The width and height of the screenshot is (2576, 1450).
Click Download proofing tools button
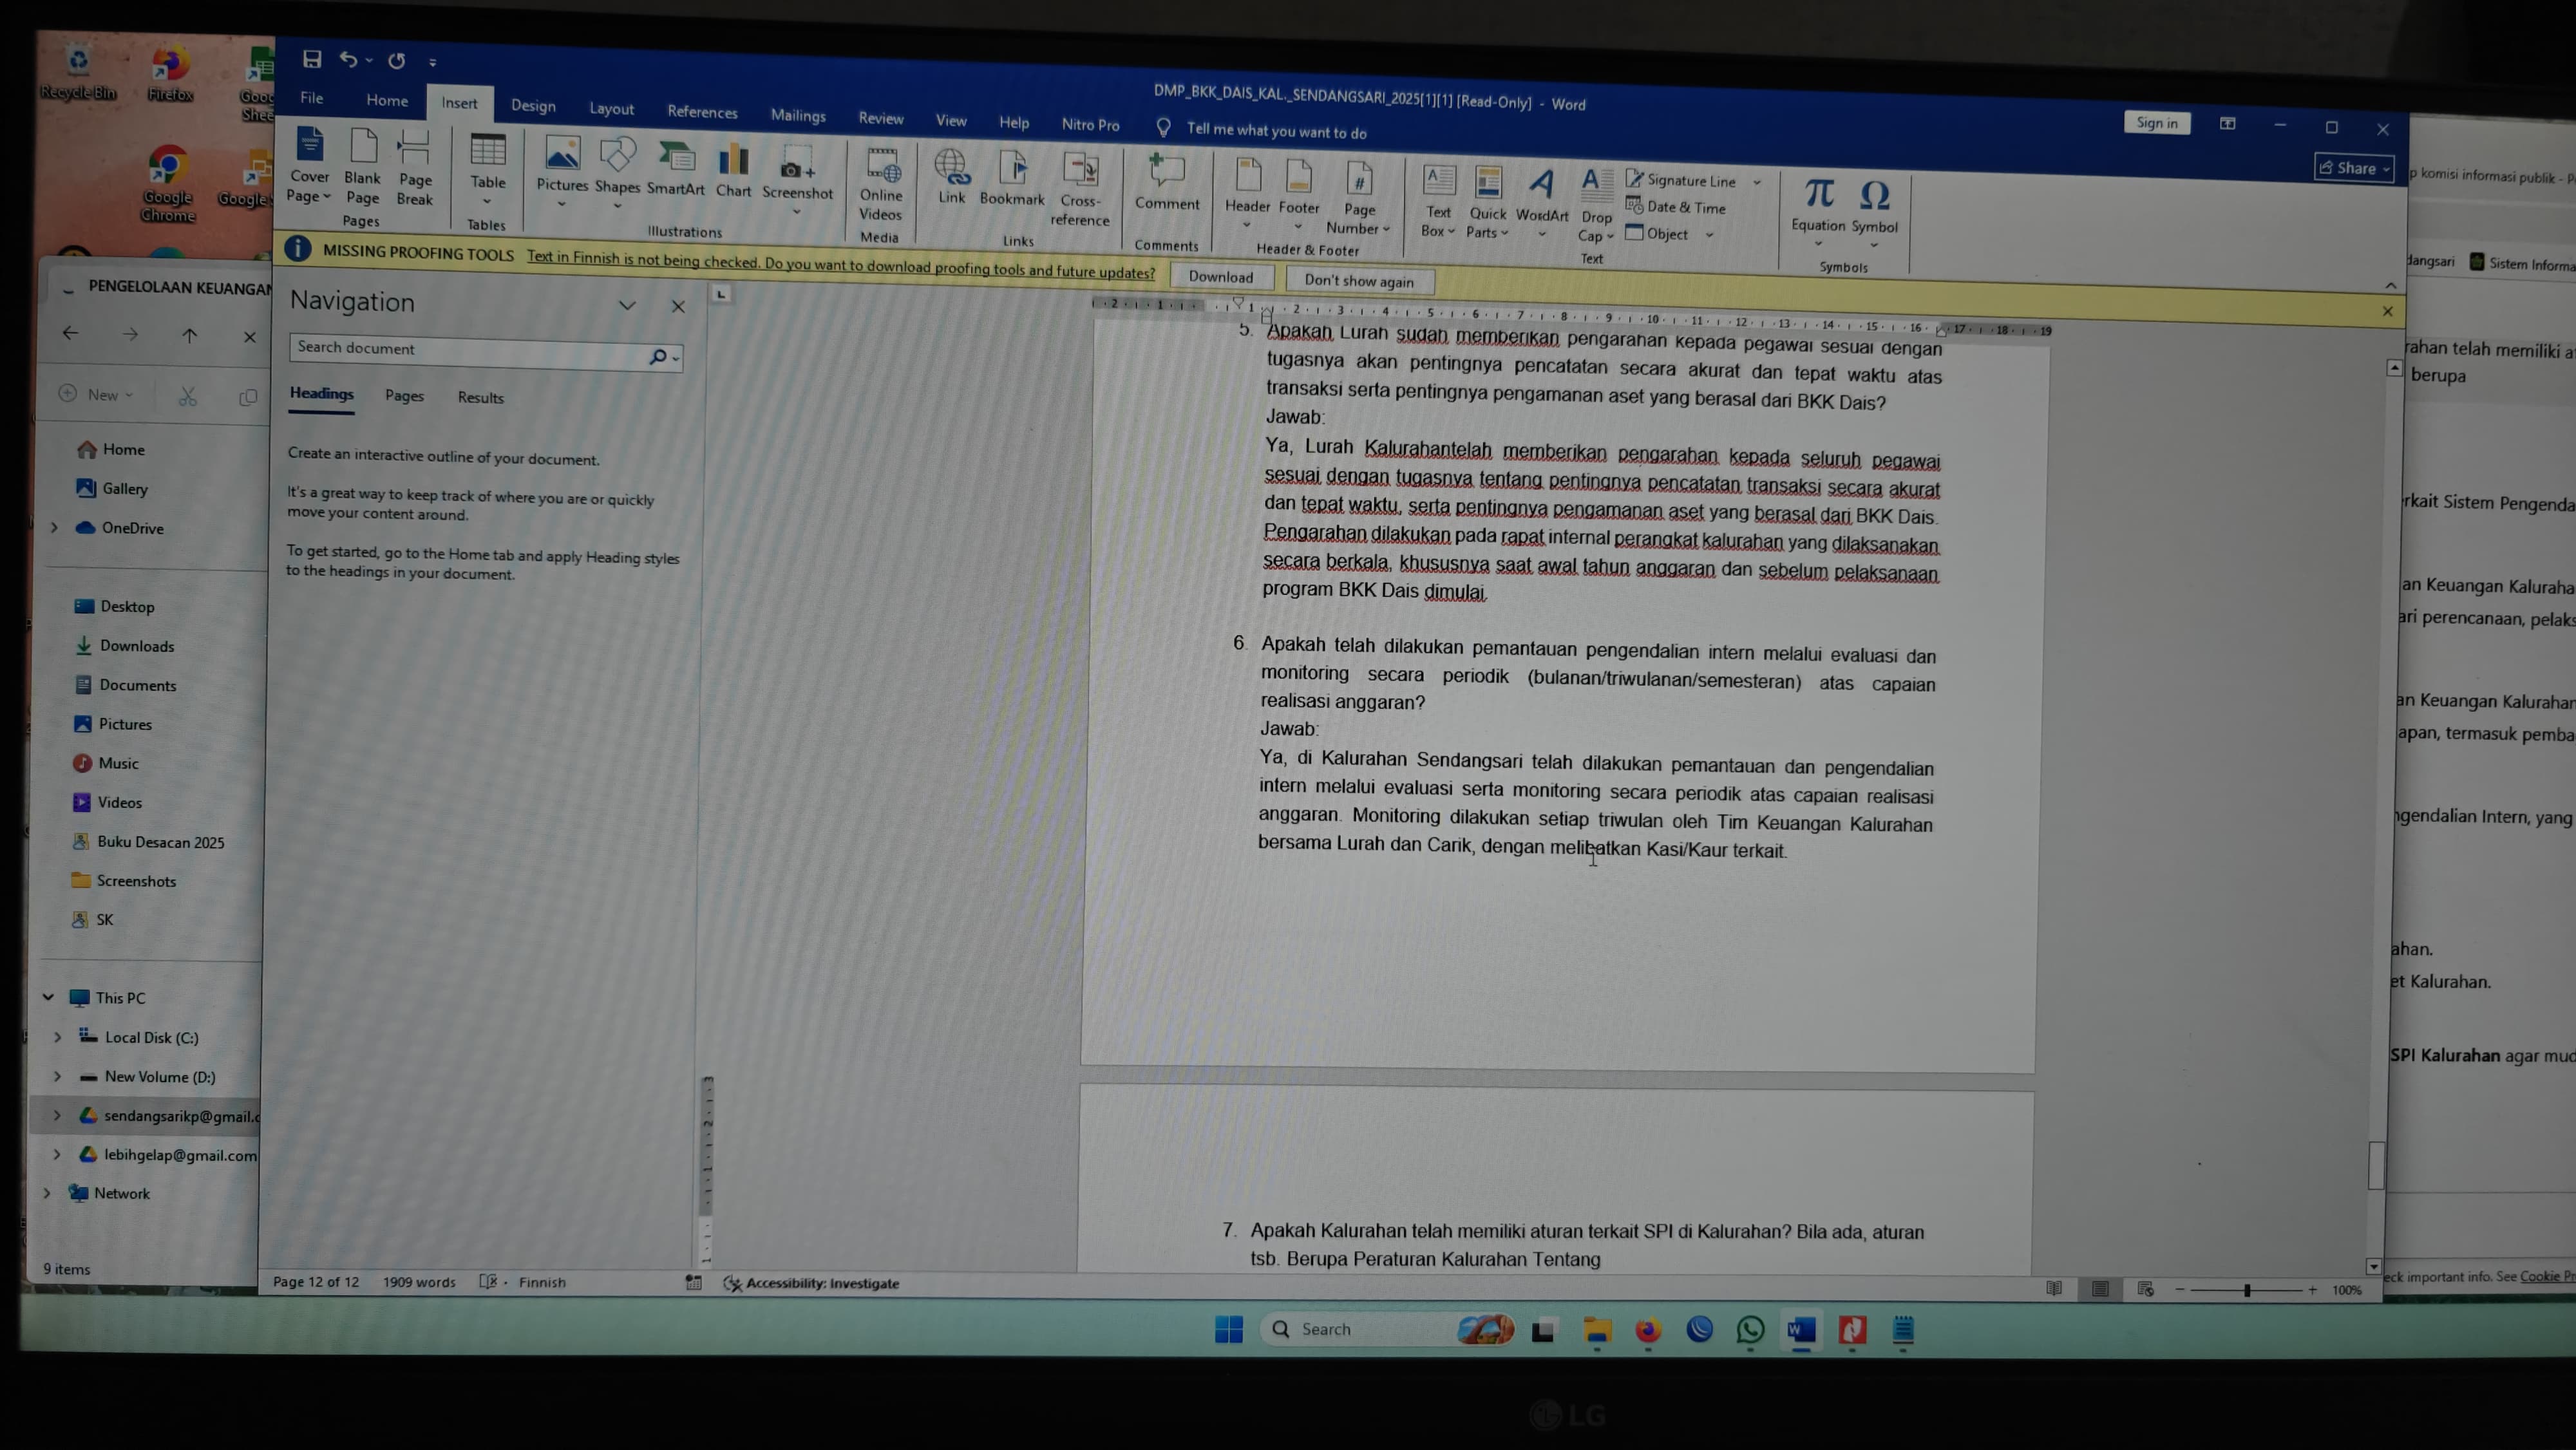pos(1220,277)
